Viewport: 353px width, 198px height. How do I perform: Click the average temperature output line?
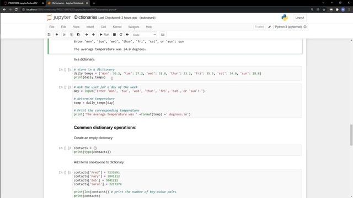(110, 49)
